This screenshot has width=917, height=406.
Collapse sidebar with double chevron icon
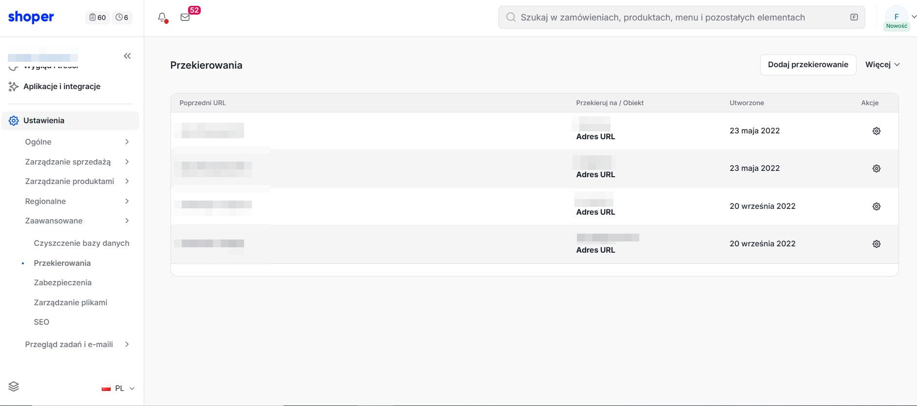[127, 56]
